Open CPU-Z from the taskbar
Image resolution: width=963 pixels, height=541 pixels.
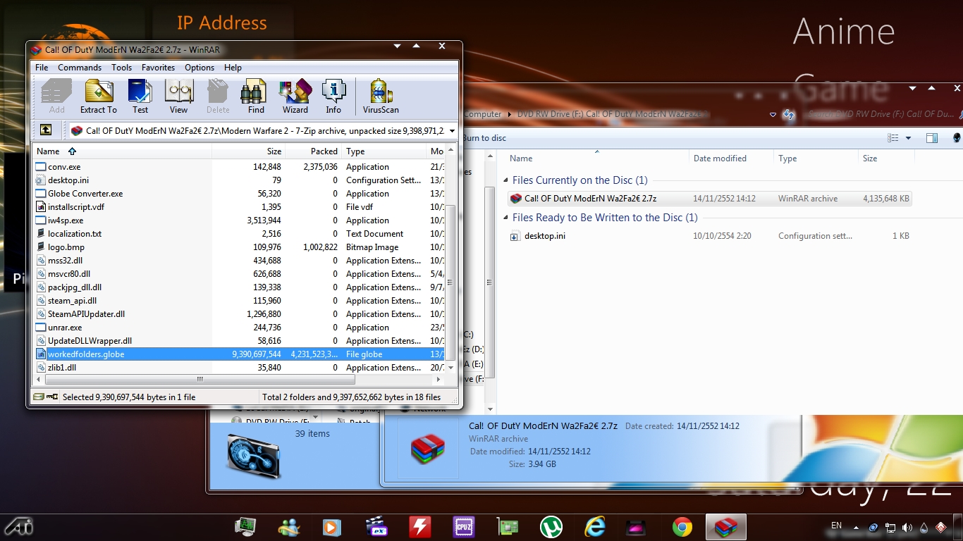[x=464, y=527]
